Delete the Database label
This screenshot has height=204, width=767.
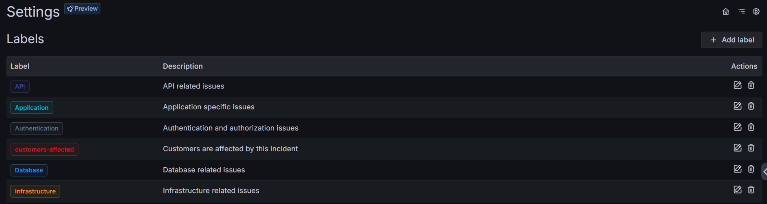tap(751, 169)
